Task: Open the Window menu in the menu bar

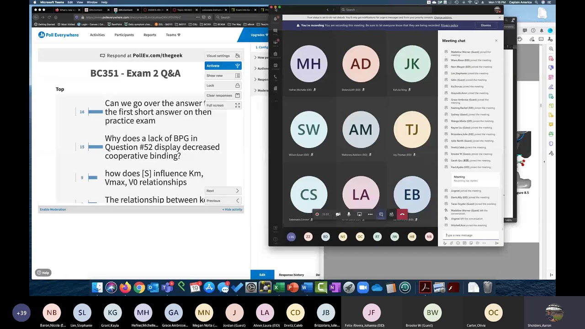Action: coord(92,2)
